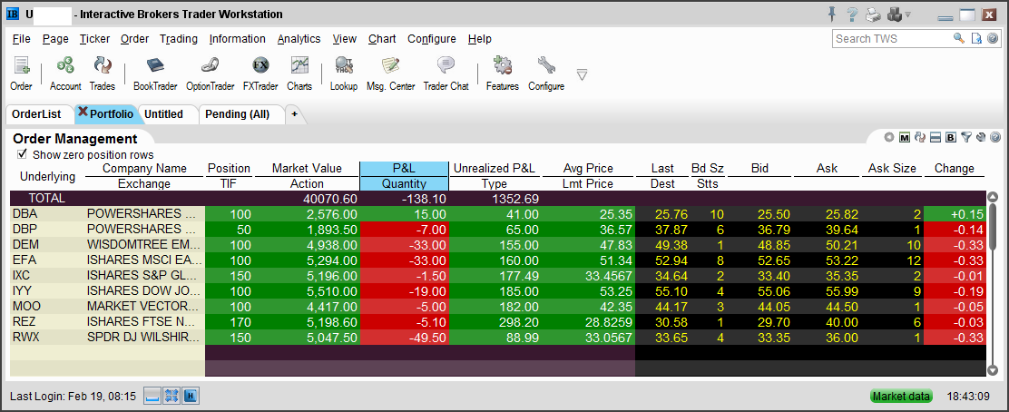Click the TOTAL row label
Viewport: 1009px width, 412px height.
pos(46,199)
